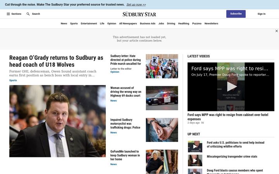
Task: Open the GoFundMe woman photo thumbnail
Action: click(162, 162)
